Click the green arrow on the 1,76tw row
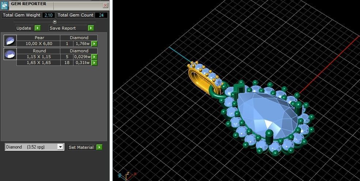The width and height of the screenshot is (360, 181). (x=94, y=44)
